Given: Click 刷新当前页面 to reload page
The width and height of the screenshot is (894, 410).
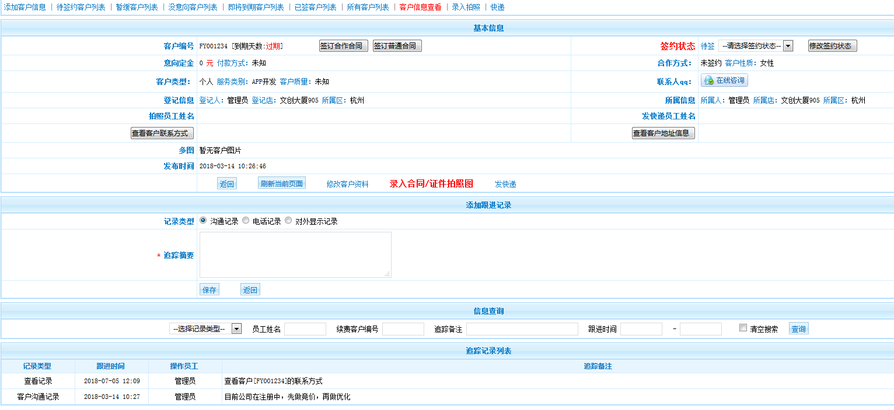Looking at the screenshot, I should click(x=281, y=183).
